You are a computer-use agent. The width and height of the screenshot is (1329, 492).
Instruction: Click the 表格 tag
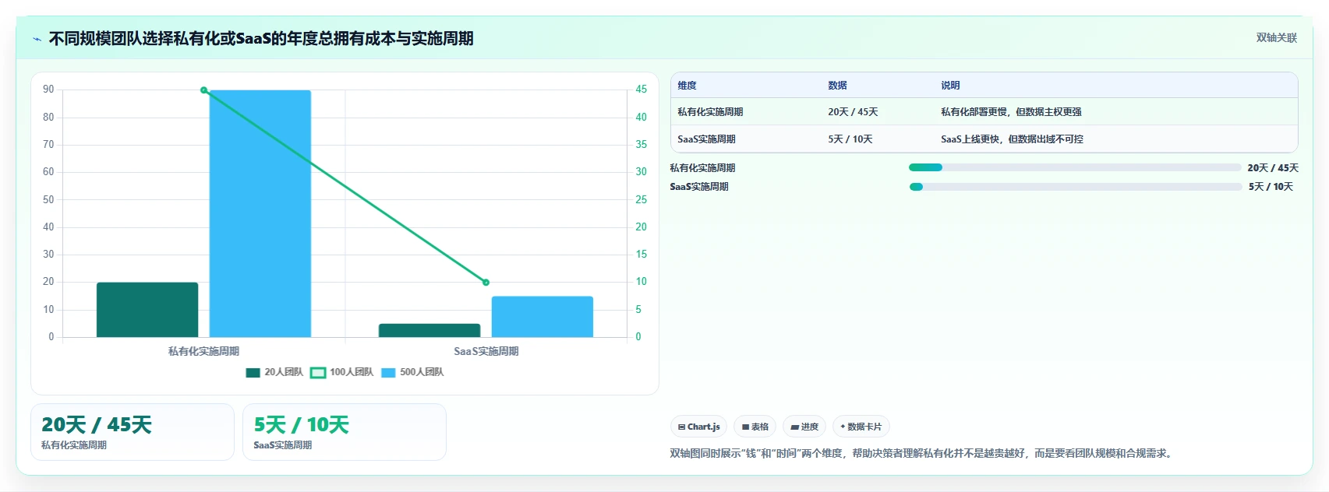point(755,427)
